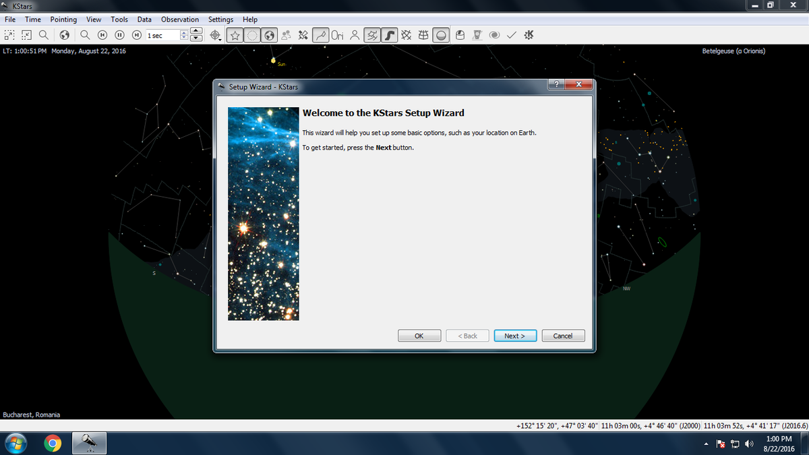Toggle stars display in sky map
The image size is (809, 455).
(x=234, y=35)
